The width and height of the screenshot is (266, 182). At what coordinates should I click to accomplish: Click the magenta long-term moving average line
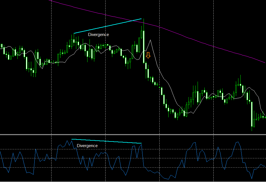click(x=187, y=37)
